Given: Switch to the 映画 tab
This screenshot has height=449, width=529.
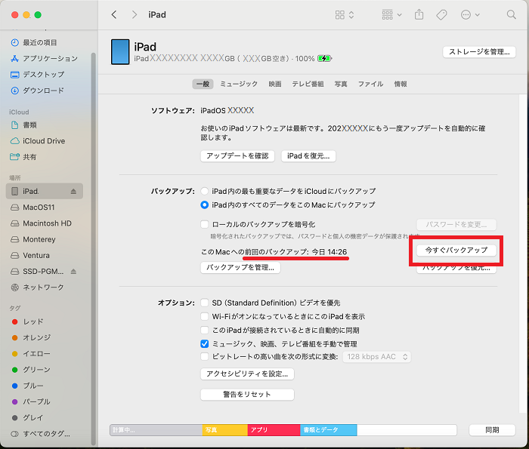Looking at the screenshot, I should 275,84.
